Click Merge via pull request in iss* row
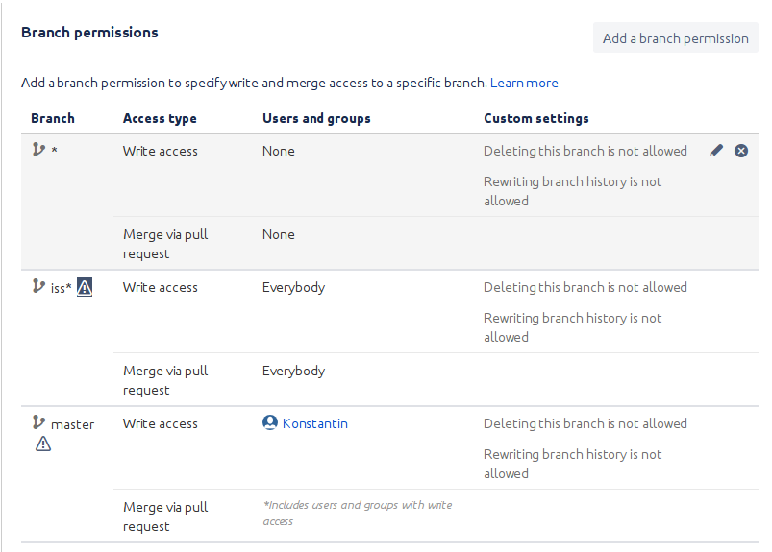Image resolution: width=772 pixels, height=552 pixels. [165, 380]
